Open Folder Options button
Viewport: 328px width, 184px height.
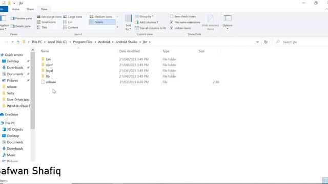point(228,22)
